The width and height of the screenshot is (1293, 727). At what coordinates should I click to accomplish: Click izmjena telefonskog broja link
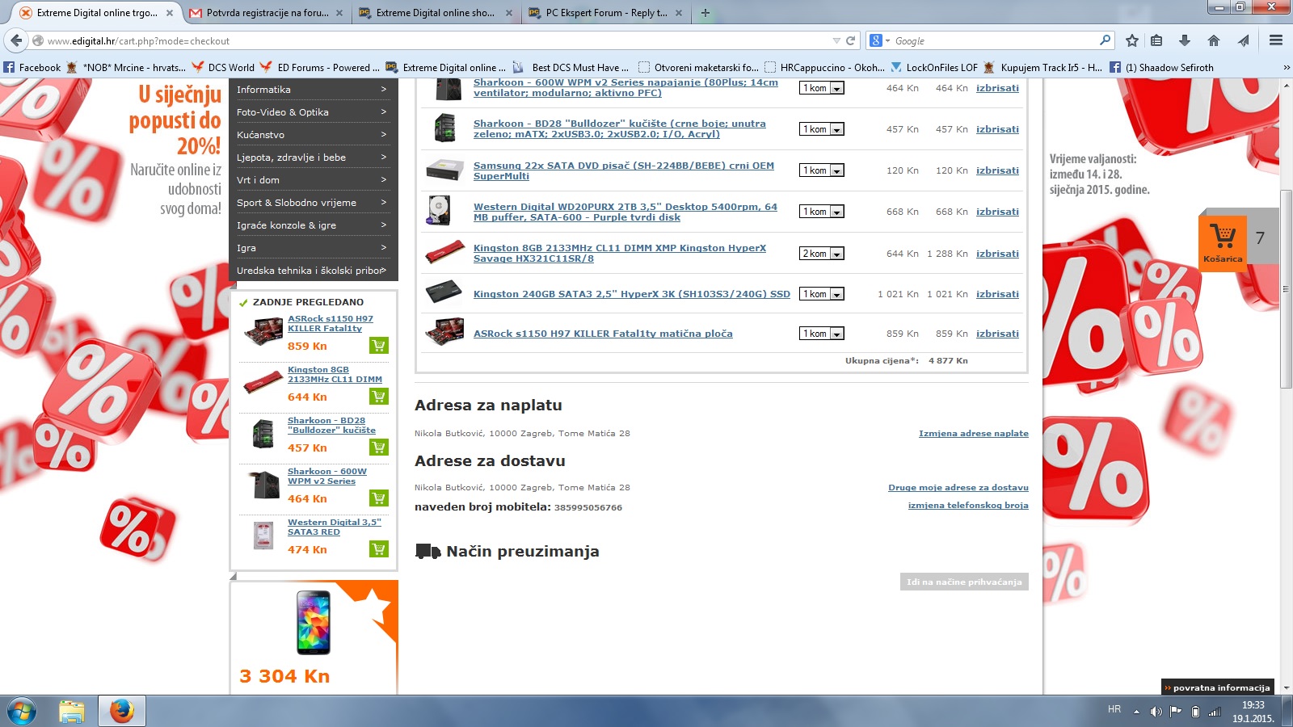coord(968,506)
